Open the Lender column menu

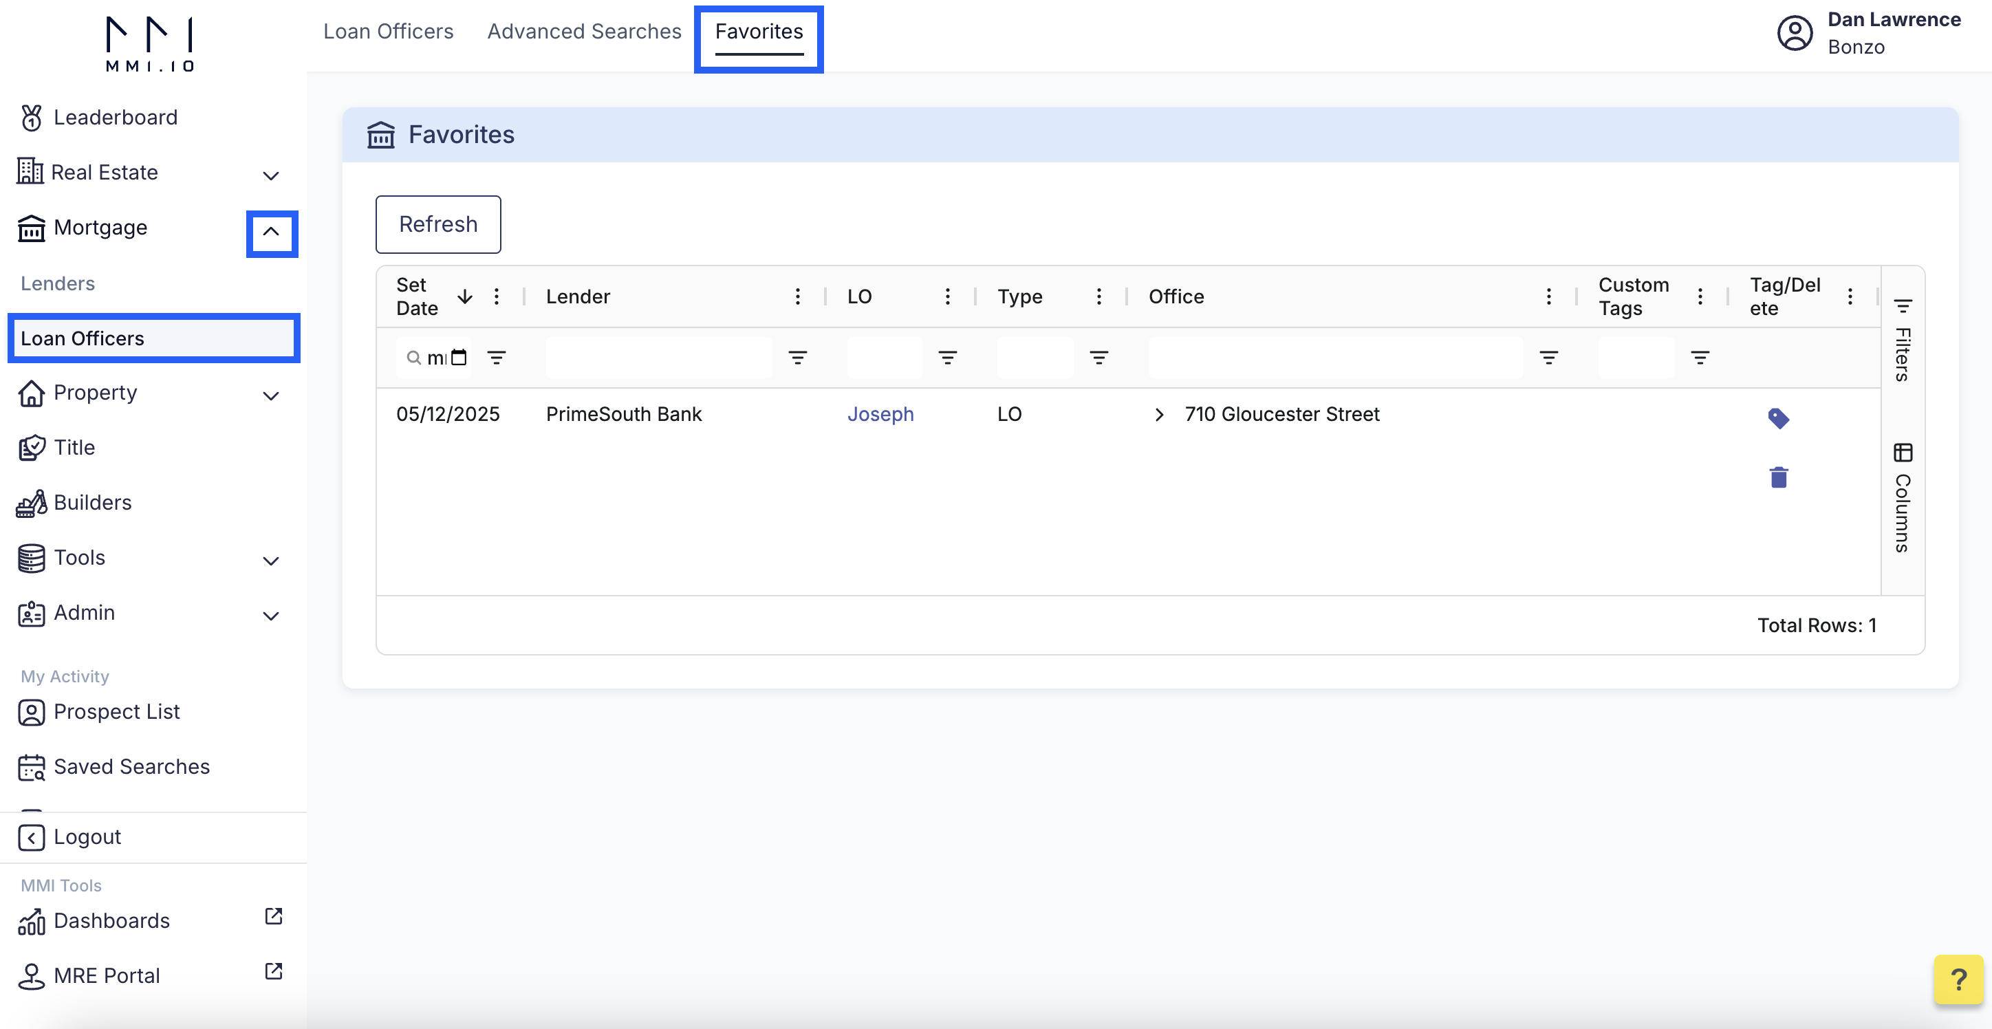[x=797, y=296]
